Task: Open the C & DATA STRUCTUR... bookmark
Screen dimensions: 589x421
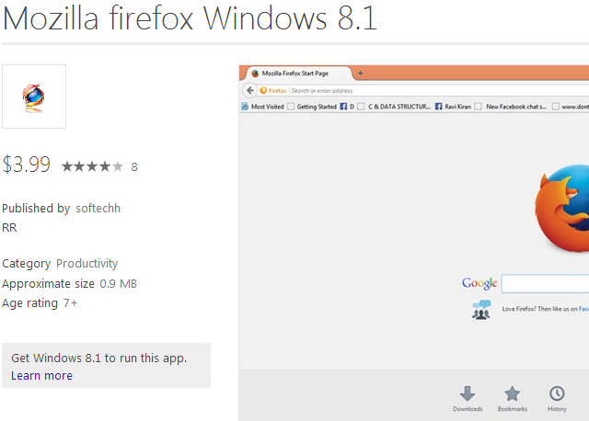Action: pyautogui.click(x=394, y=107)
